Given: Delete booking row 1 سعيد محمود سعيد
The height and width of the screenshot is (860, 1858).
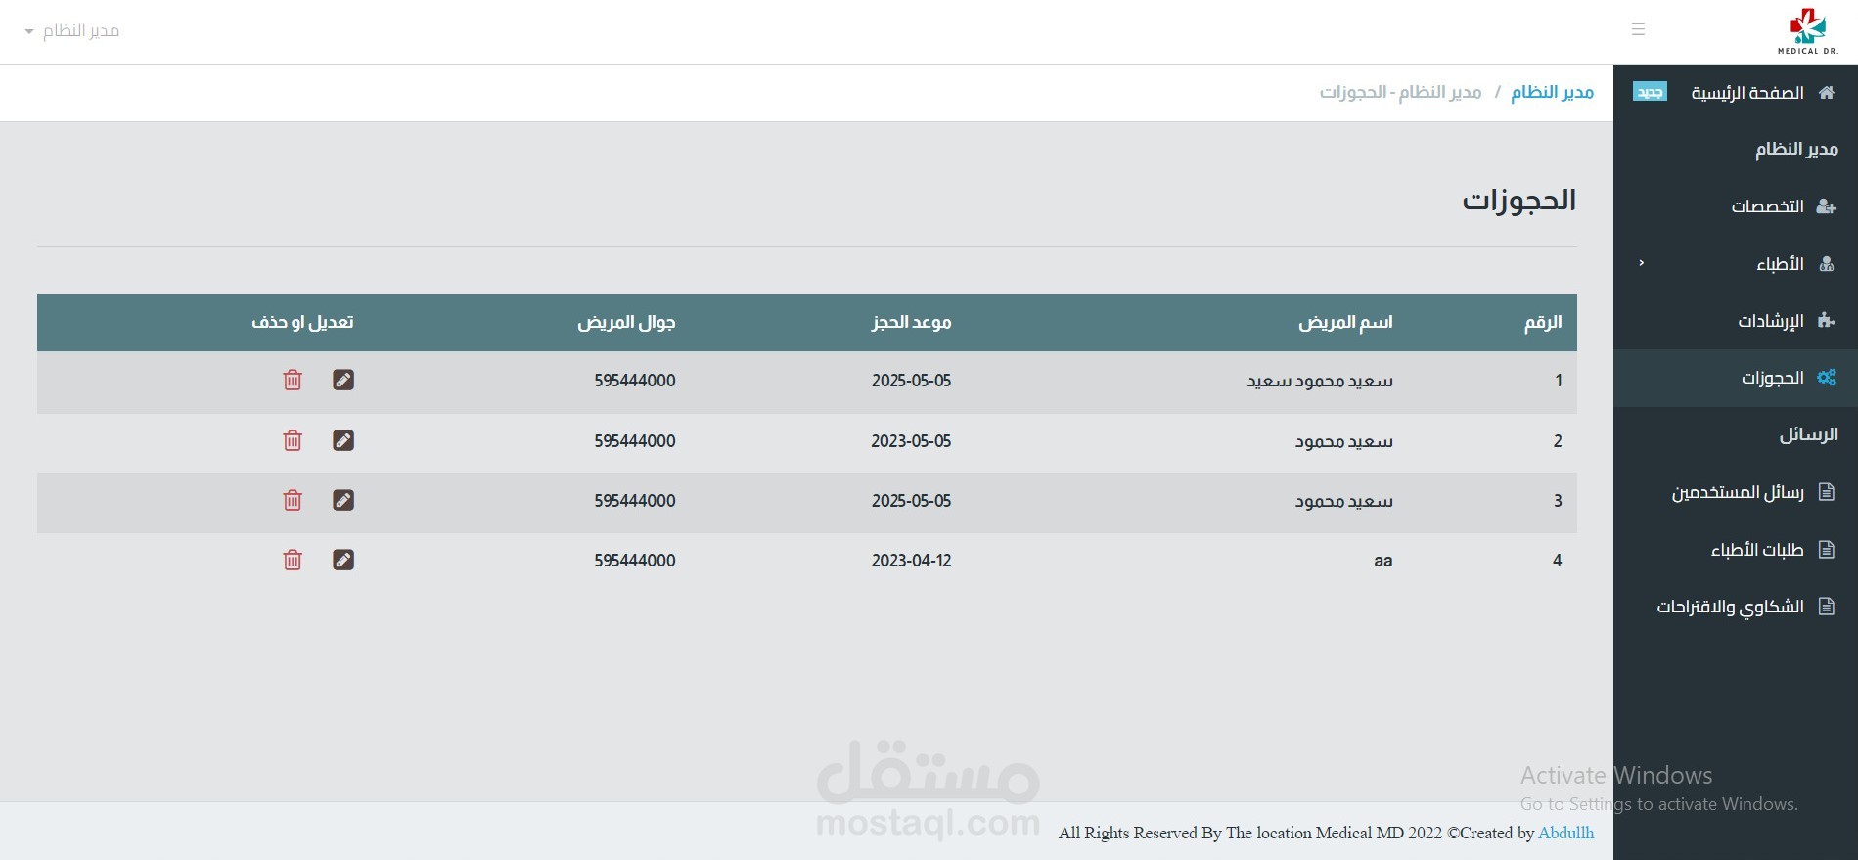Looking at the screenshot, I should point(293,380).
